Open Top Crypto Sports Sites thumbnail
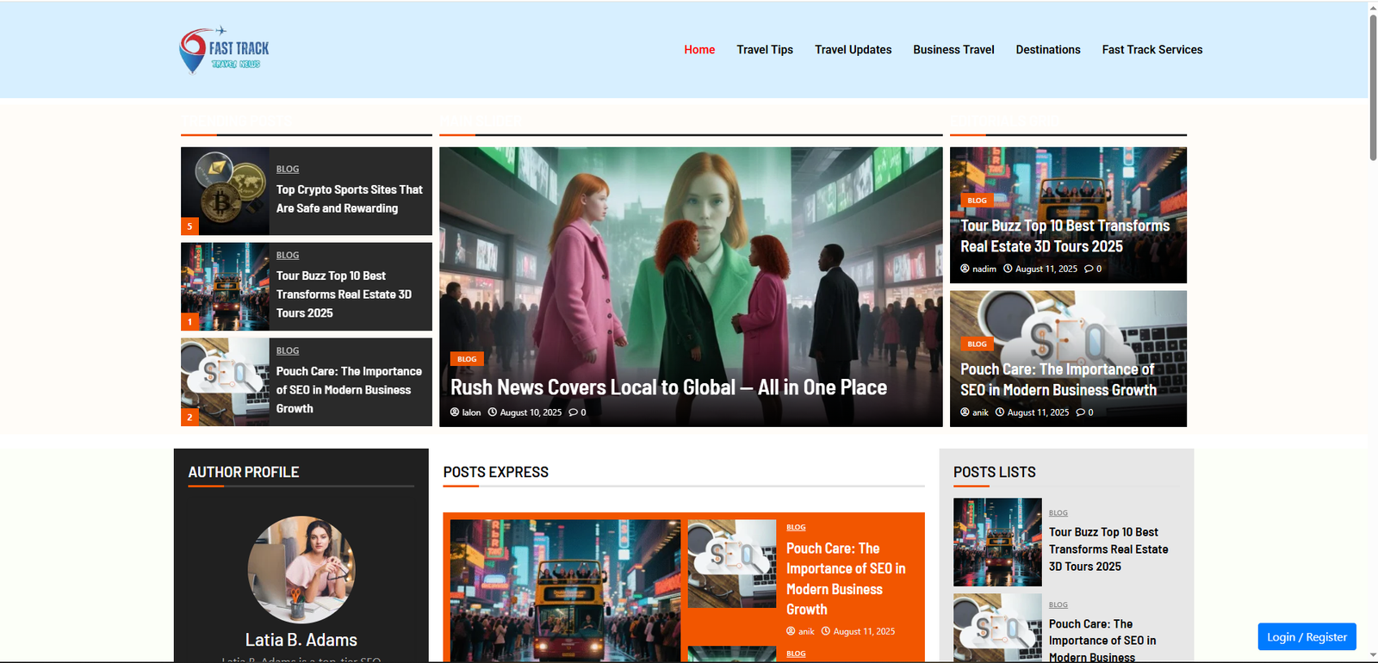 [x=225, y=191]
